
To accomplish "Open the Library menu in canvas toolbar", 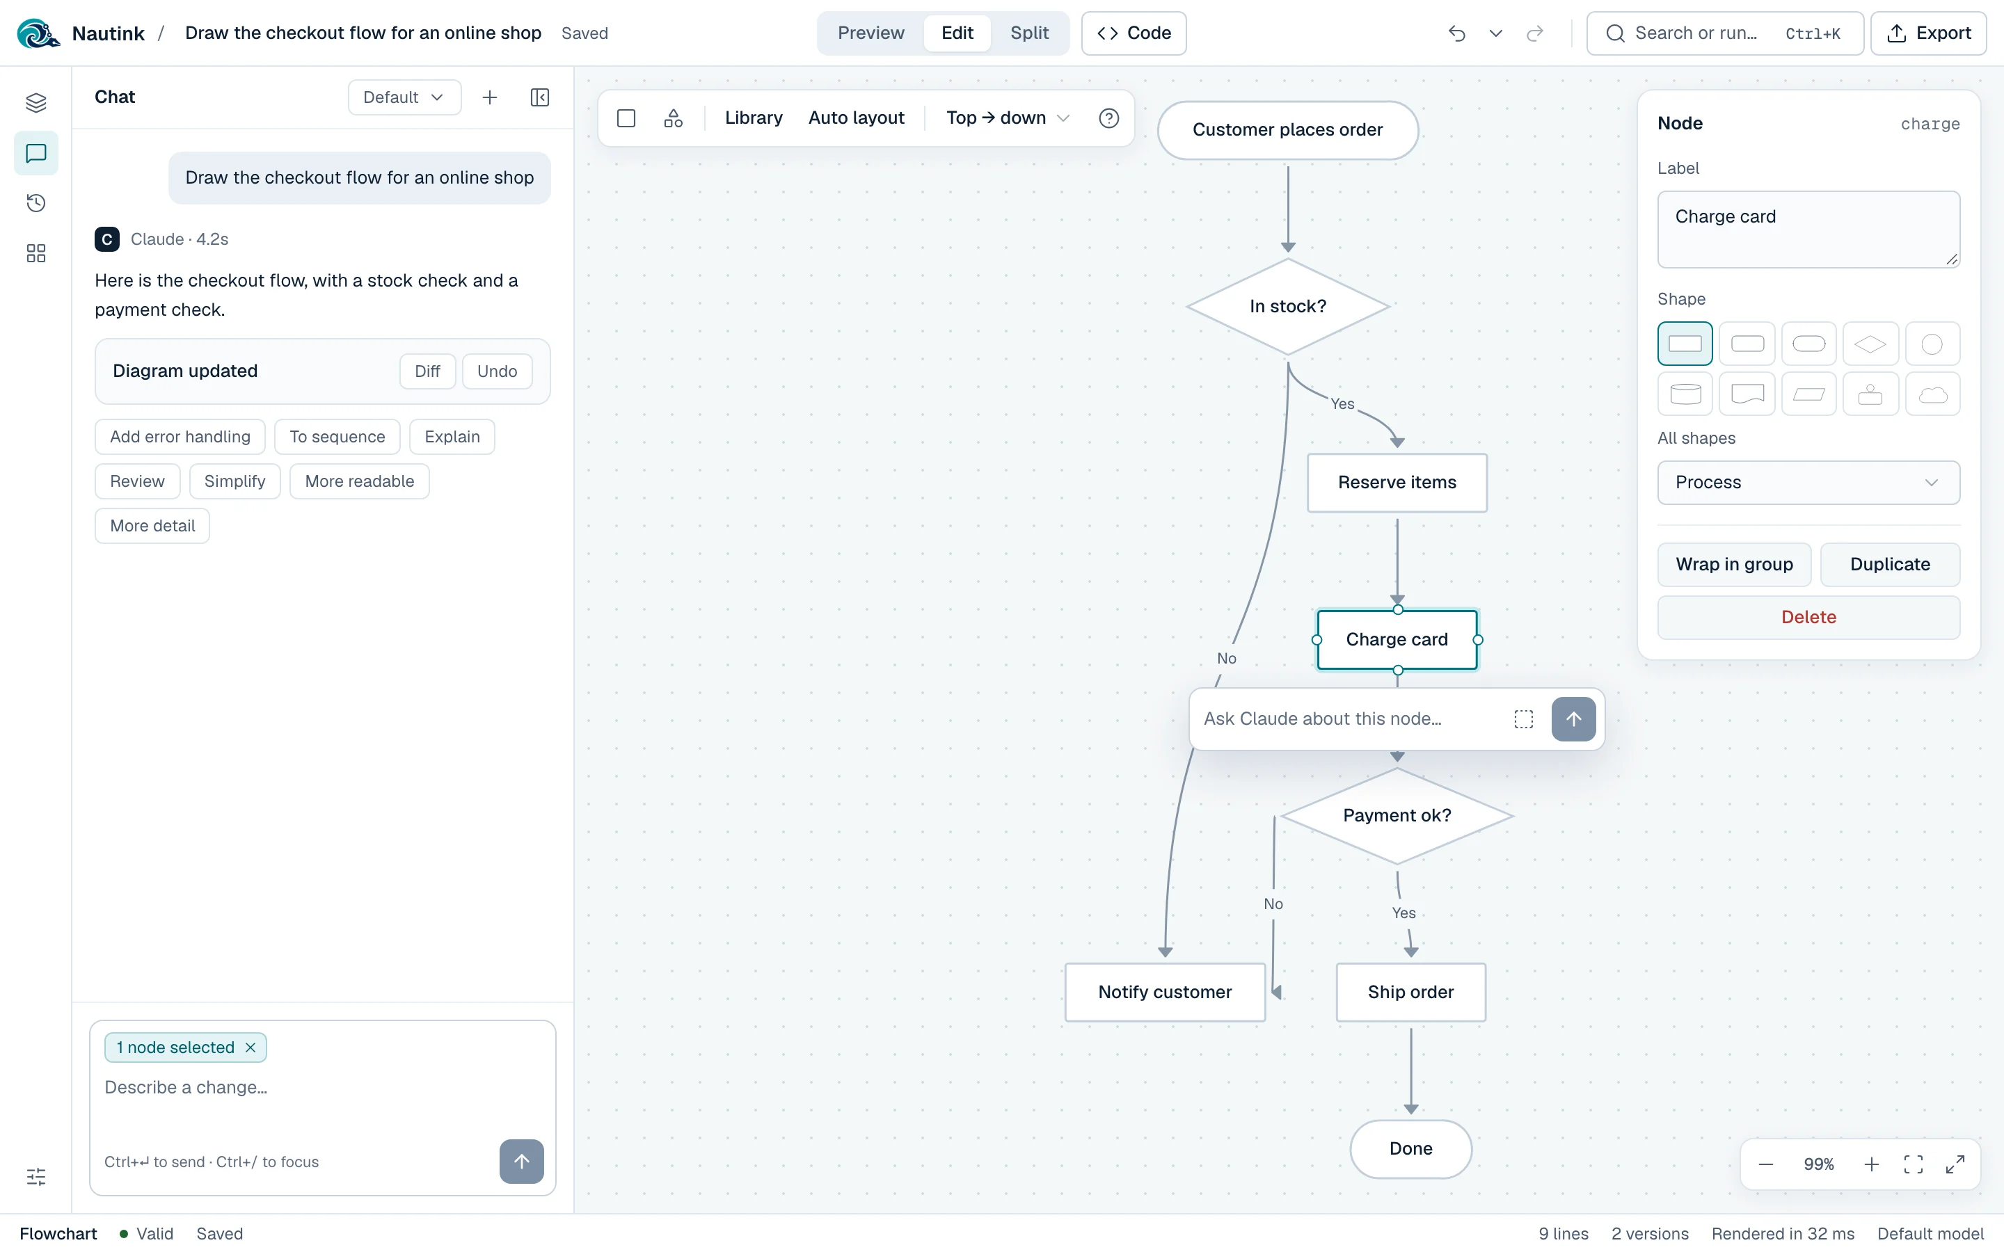I will (x=753, y=118).
